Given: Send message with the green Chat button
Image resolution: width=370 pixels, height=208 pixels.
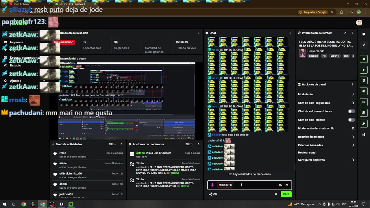Looking at the screenshot, I should coord(286,194).
